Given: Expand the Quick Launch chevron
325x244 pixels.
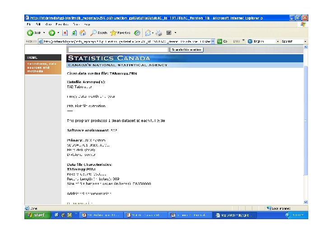Looking at the screenshot, I should coord(76,214).
